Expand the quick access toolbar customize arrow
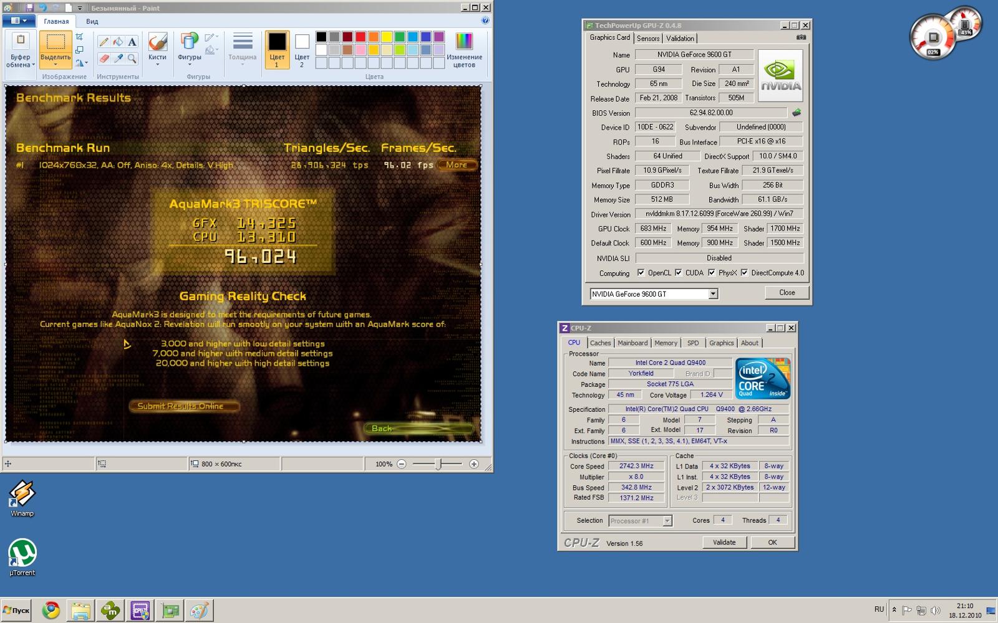 tap(80, 8)
